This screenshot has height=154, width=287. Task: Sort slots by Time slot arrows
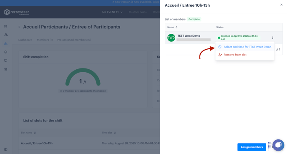tap(115, 133)
